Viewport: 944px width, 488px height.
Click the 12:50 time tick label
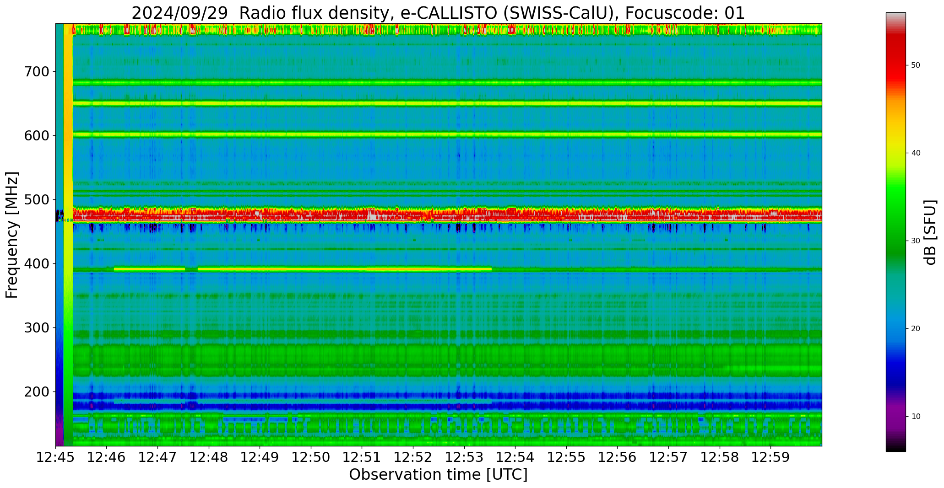click(x=311, y=457)
